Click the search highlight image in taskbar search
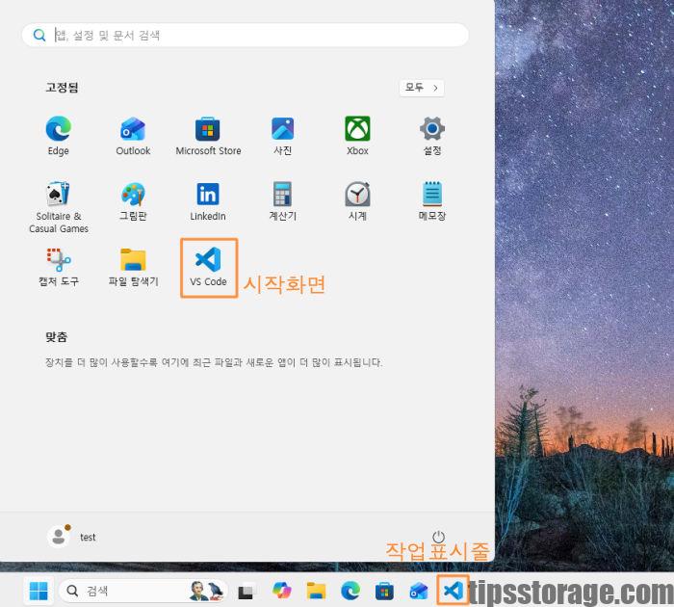674x607 pixels. click(x=207, y=591)
